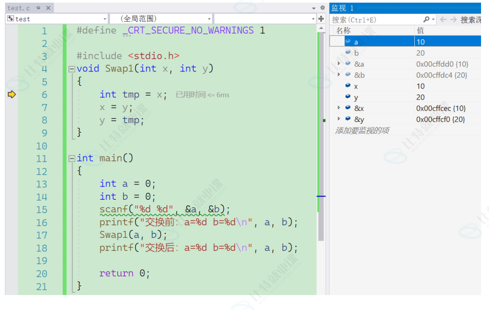Click 添加要监视的项 to add watch
The image size is (489, 310).
coord(362,131)
